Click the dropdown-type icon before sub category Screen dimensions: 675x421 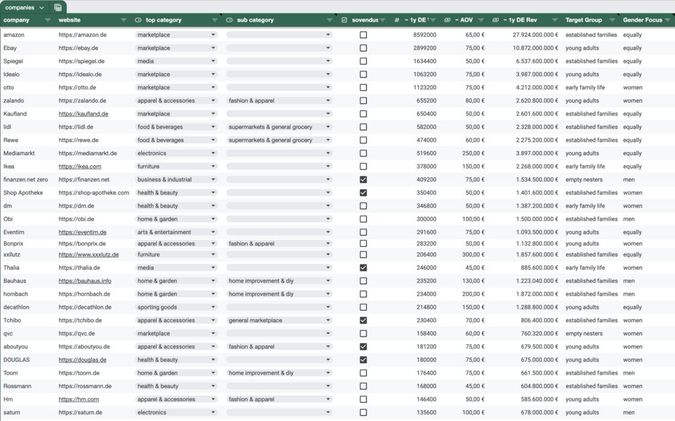coord(230,20)
